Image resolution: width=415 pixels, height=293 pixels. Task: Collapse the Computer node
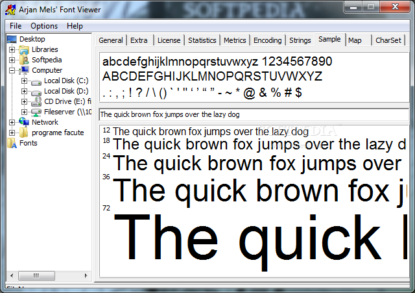pyautogui.click(x=12, y=70)
